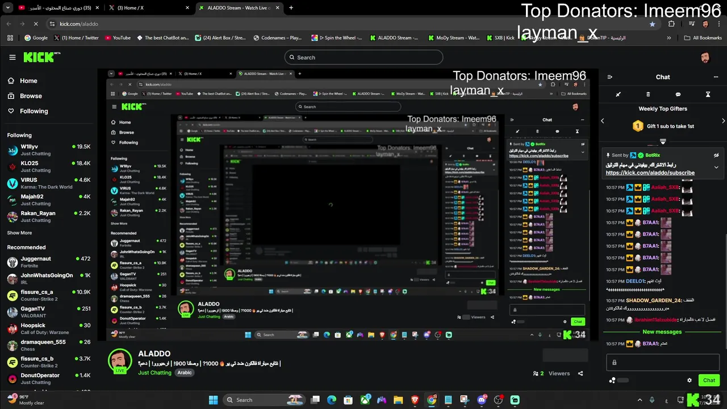Stop loading the page with the X button

click(35, 24)
